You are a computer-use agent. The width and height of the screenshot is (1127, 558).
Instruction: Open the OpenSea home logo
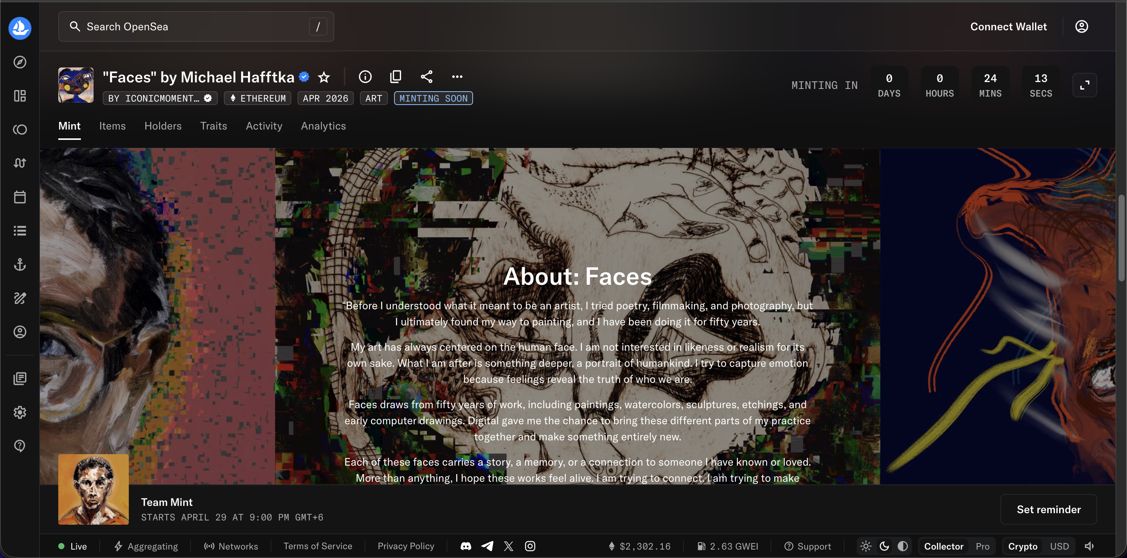[20, 28]
